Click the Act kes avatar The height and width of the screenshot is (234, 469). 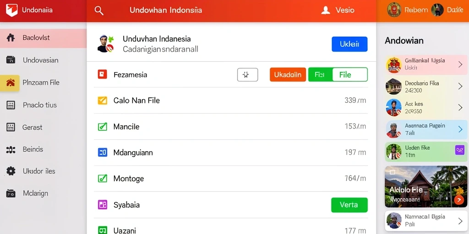pyautogui.click(x=393, y=108)
